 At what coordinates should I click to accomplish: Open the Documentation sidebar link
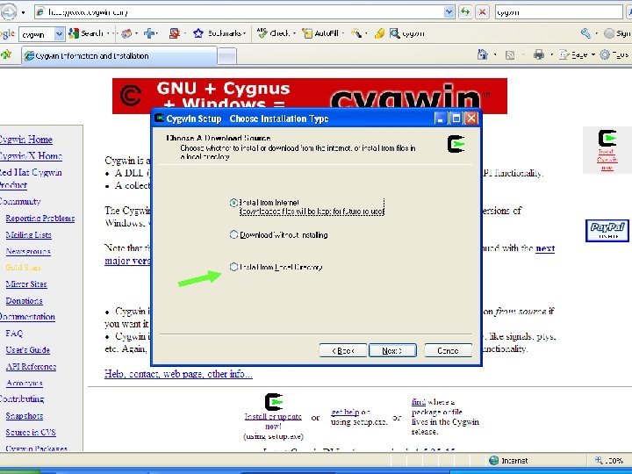(x=27, y=317)
